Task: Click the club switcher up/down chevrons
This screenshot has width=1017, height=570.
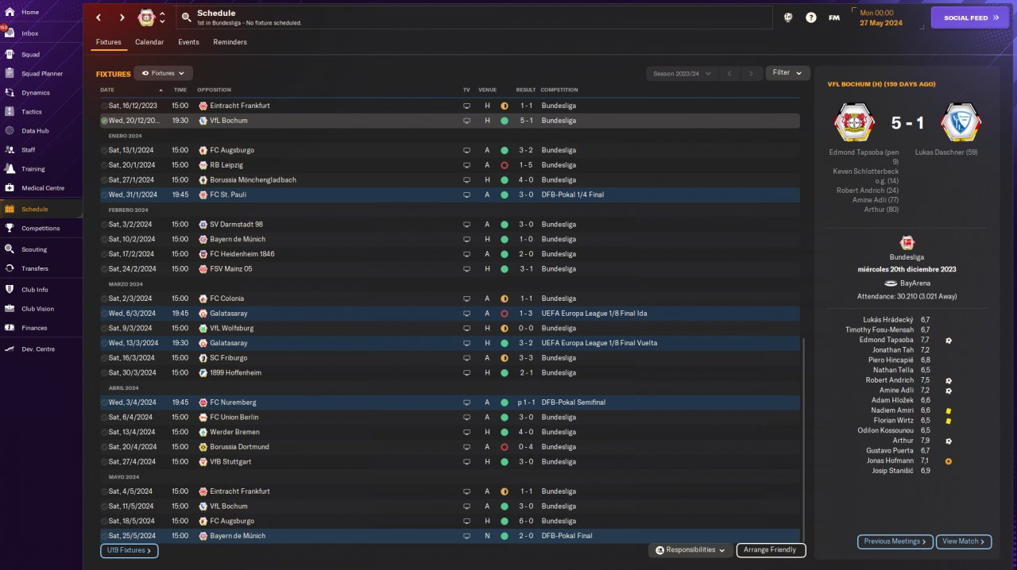Action: tap(163, 17)
